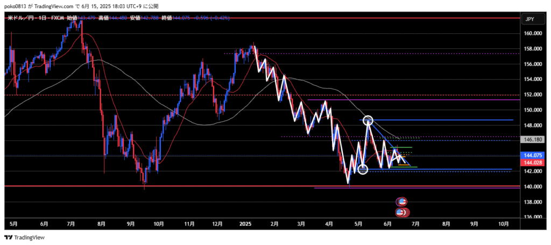Click the 10月 label at far right of time axis
This screenshot has height=245, width=551.
[504, 224]
